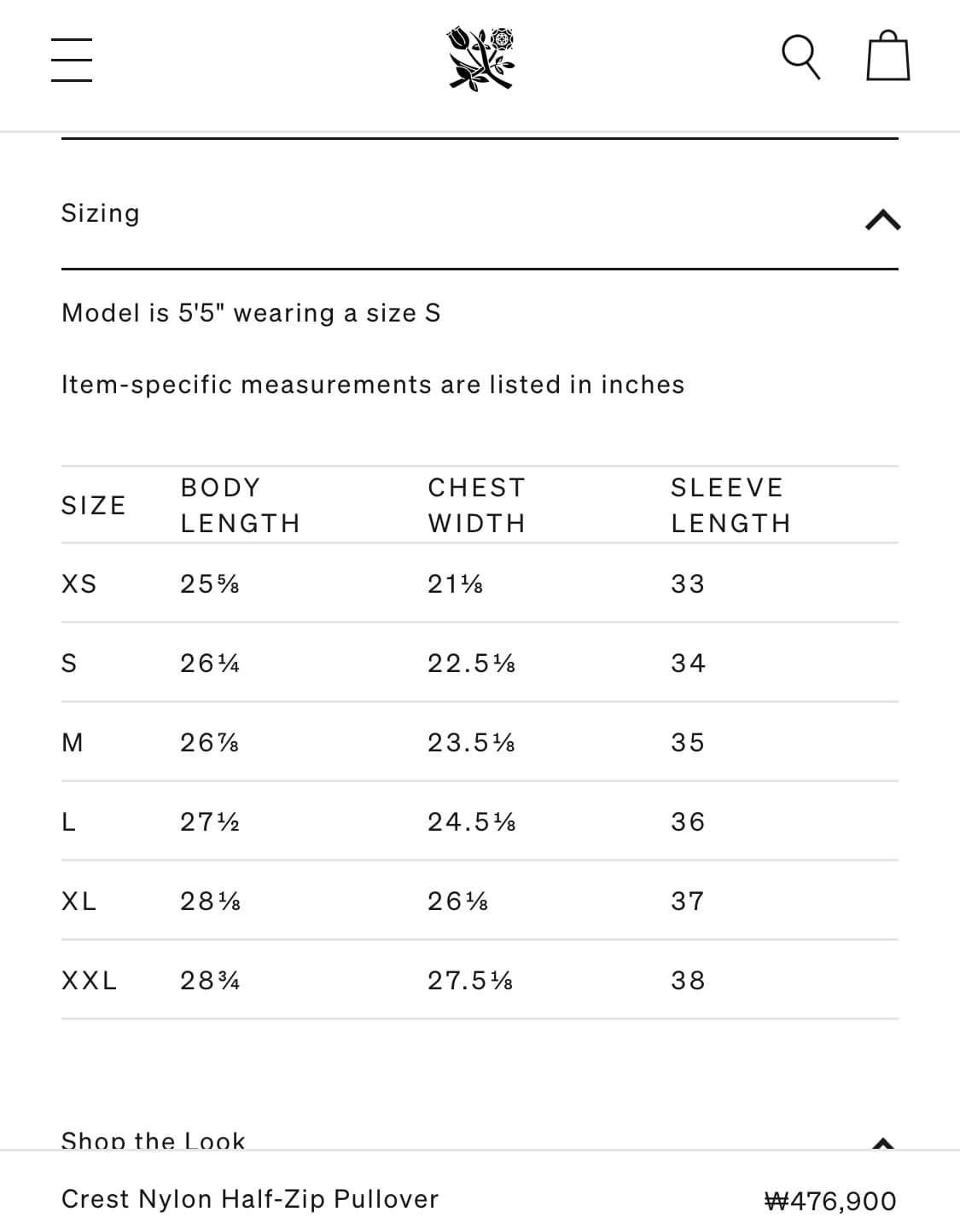Click the Sizing section heading
The height and width of the screenshot is (1229, 960).
tap(101, 213)
